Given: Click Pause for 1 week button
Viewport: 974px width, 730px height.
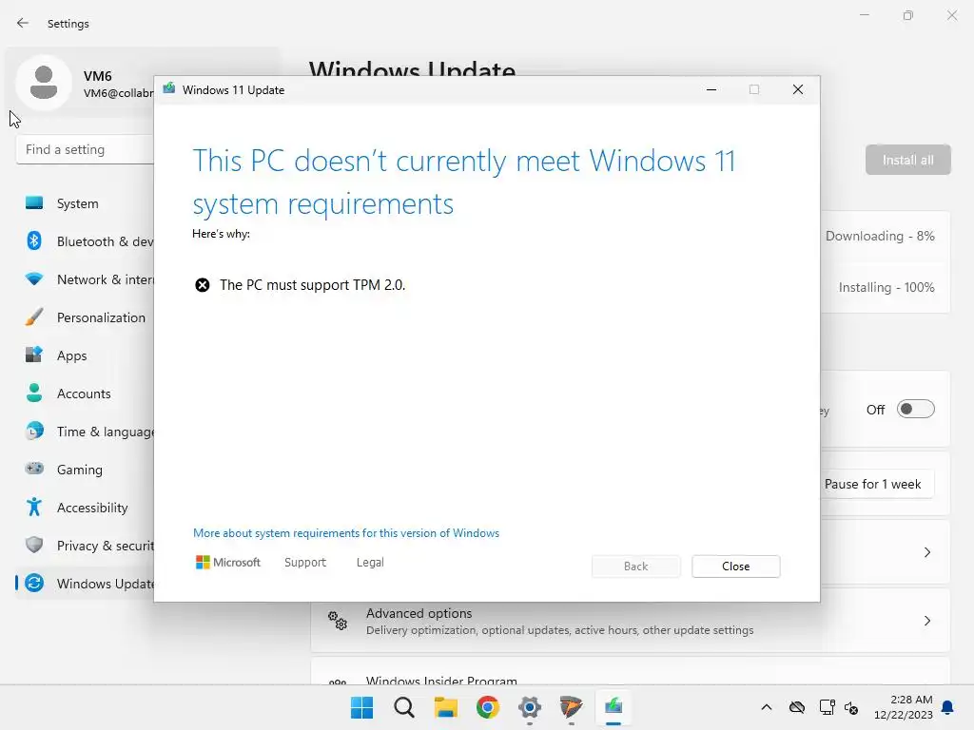Looking at the screenshot, I should (872, 484).
